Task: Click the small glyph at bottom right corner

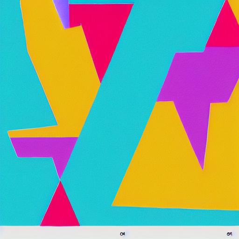Action: coord(229,234)
